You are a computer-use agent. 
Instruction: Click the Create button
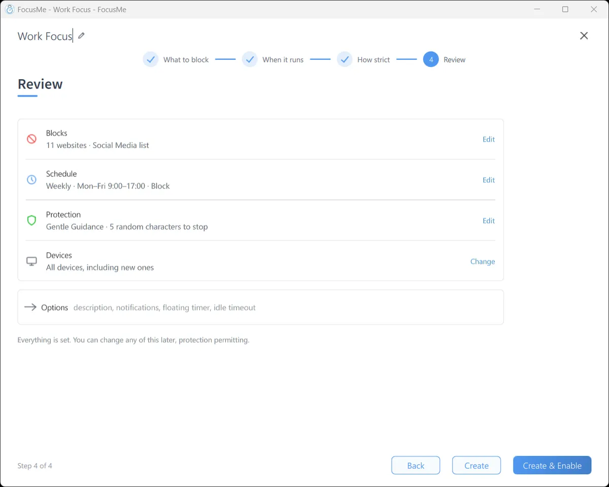point(477,465)
